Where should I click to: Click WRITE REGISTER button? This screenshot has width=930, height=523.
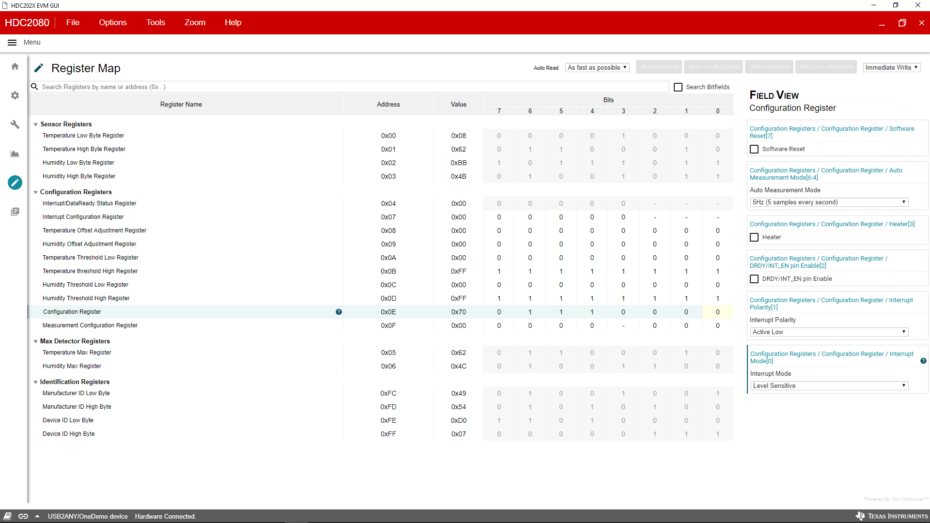(x=770, y=67)
